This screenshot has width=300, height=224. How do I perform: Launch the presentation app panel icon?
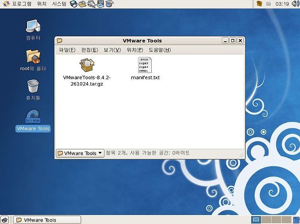coord(100,4)
